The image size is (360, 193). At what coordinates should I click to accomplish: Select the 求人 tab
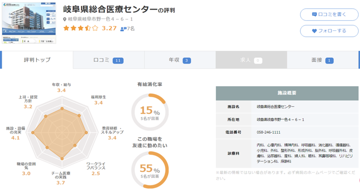251,60
